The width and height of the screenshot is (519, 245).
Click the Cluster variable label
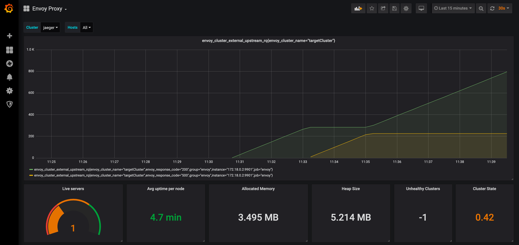click(x=32, y=28)
